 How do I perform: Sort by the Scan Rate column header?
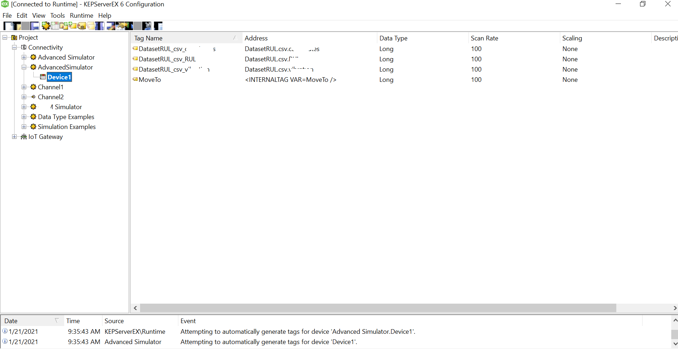(x=484, y=38)
